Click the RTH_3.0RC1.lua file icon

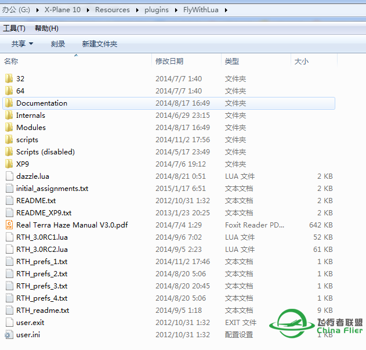coord(9,237)
